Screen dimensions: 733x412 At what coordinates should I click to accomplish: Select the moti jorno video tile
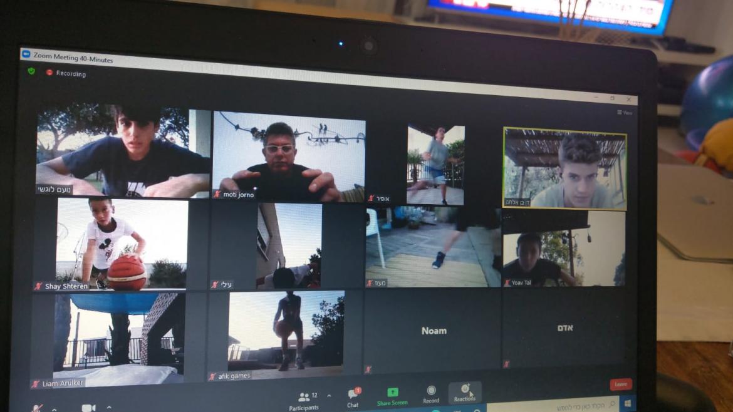pyautogui.click(x=289, y=157)
